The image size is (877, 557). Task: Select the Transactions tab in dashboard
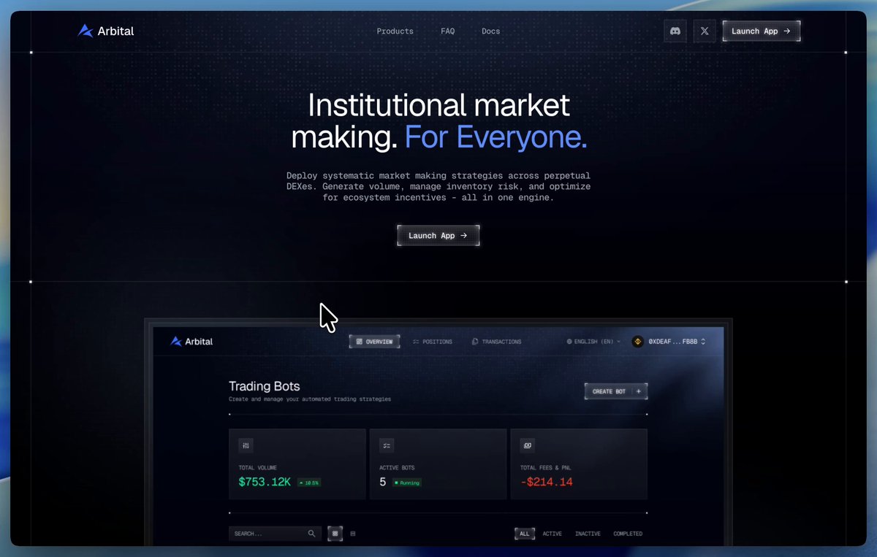497,342
